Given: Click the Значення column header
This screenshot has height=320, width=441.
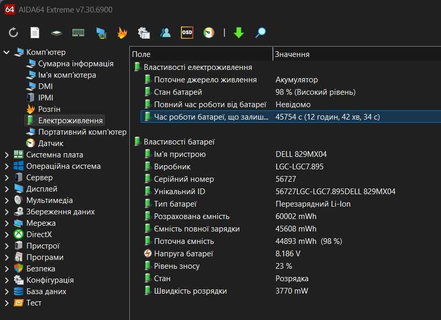Looking at the screenshot, I should pyautogui.click(x=357, y=54).
